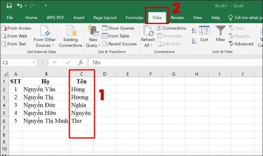The height and width of the screenshot is (156, 263).
Task: Confirm formula bar entry (checkmark)
Action: [68, 62]
